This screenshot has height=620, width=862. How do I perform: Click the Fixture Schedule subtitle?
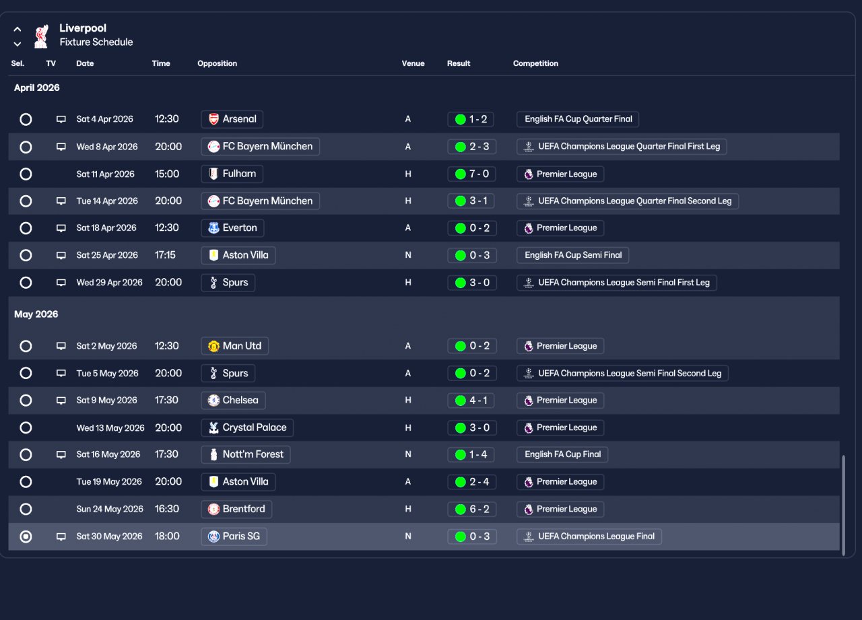[x=96, y=42]
